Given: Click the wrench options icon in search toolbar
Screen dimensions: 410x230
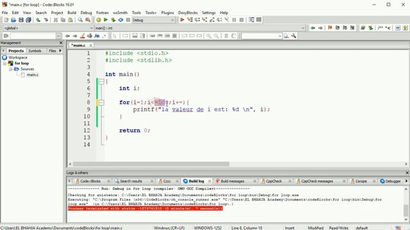Looking at the screenshot, I should pos(293,36).
